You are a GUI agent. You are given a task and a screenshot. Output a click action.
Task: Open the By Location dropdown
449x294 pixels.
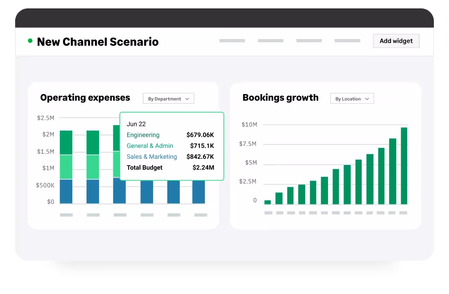tap(352, 98)
